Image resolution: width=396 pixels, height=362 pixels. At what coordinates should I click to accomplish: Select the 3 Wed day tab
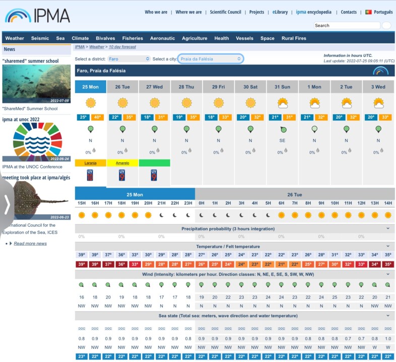378,87
